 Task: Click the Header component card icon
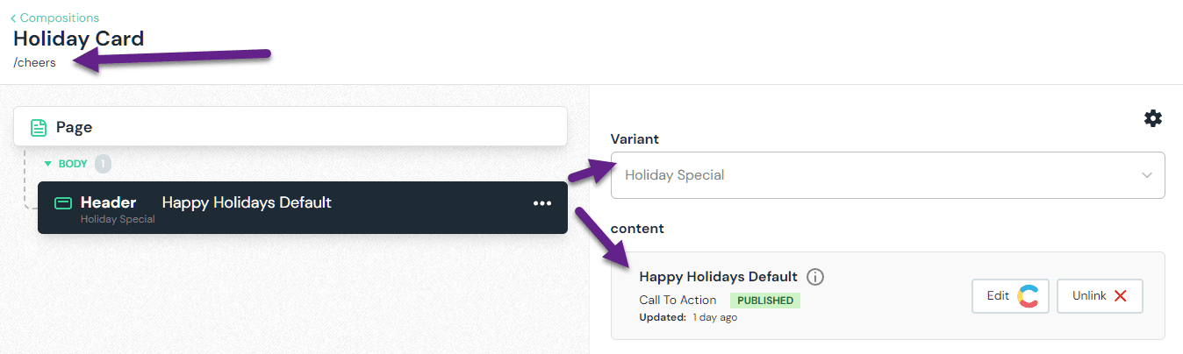click(63, 203)
